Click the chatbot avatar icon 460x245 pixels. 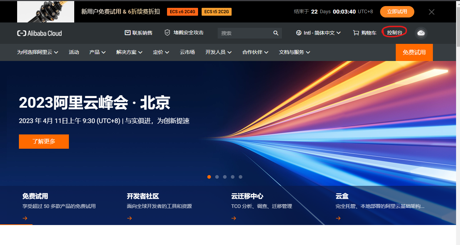(x=421, y=33)
